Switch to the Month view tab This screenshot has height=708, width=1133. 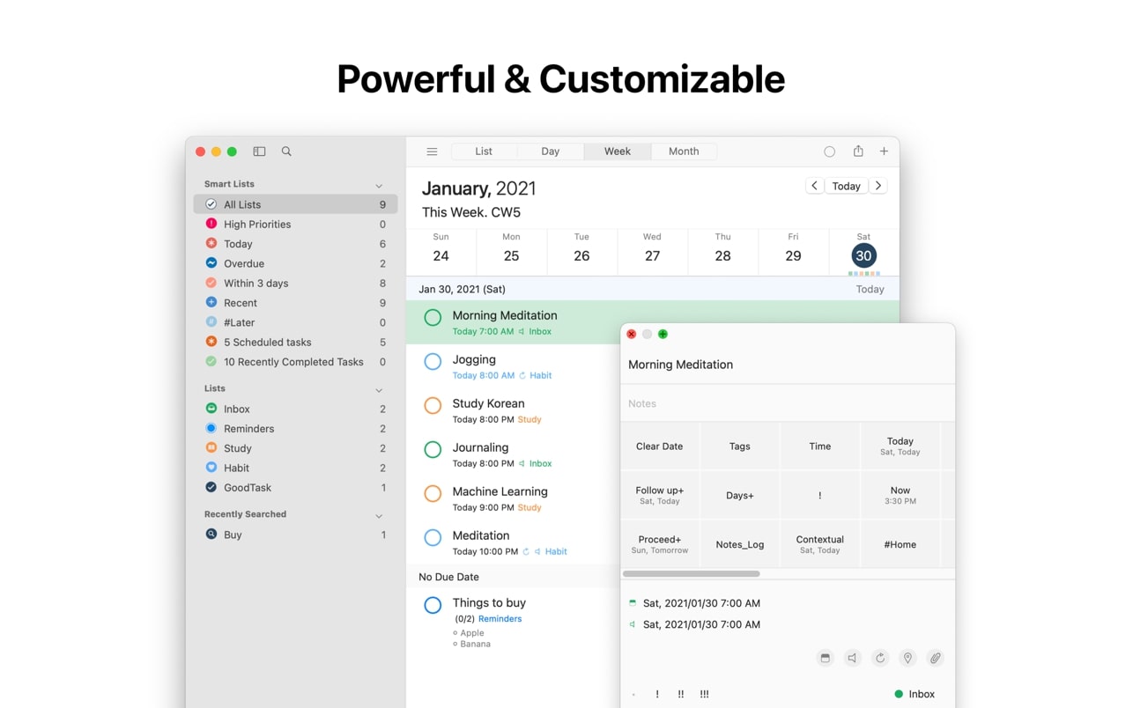click(684, 151)
